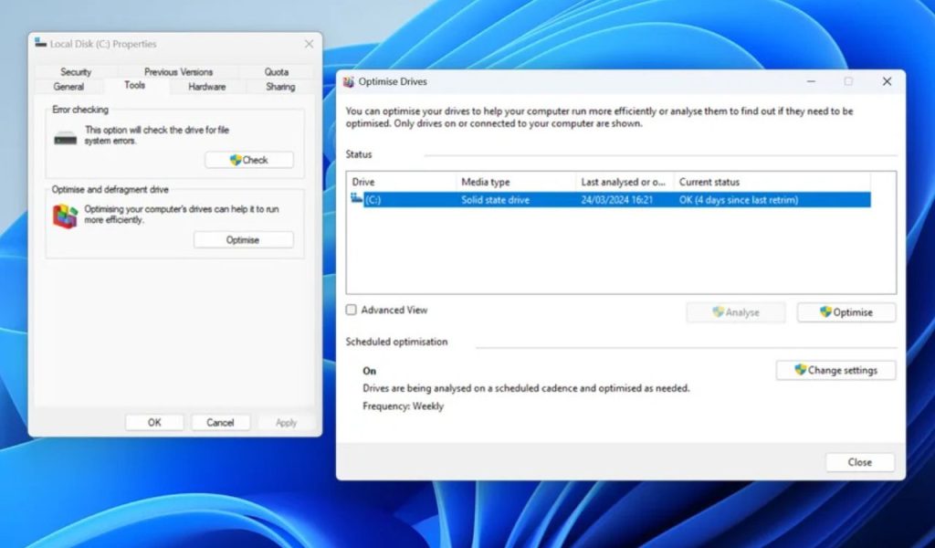Open the Previous Versions tab

pos(178,72)
